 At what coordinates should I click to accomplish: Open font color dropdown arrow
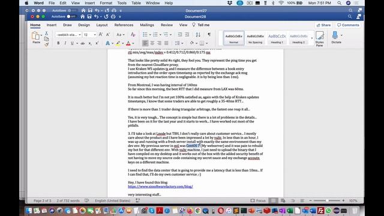pyautogui.click(x=133, y=44)
